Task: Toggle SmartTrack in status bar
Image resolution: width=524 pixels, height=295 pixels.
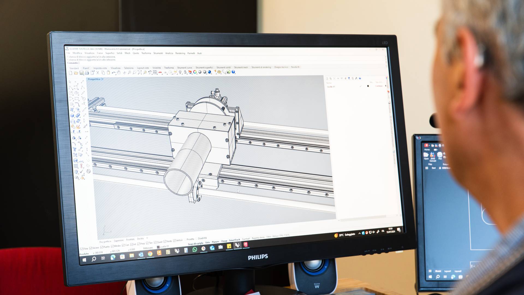Action: click(x=234, y=240)
